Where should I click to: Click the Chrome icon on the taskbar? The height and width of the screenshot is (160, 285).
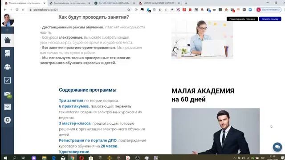click(x=72, y=158)
